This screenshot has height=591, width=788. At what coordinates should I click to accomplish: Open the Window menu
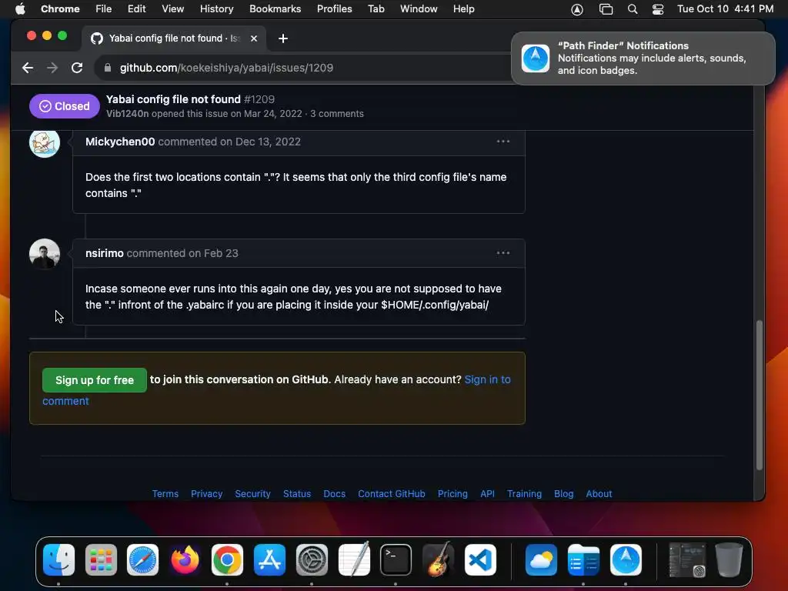pyautogui.click(x=419, y=9)
